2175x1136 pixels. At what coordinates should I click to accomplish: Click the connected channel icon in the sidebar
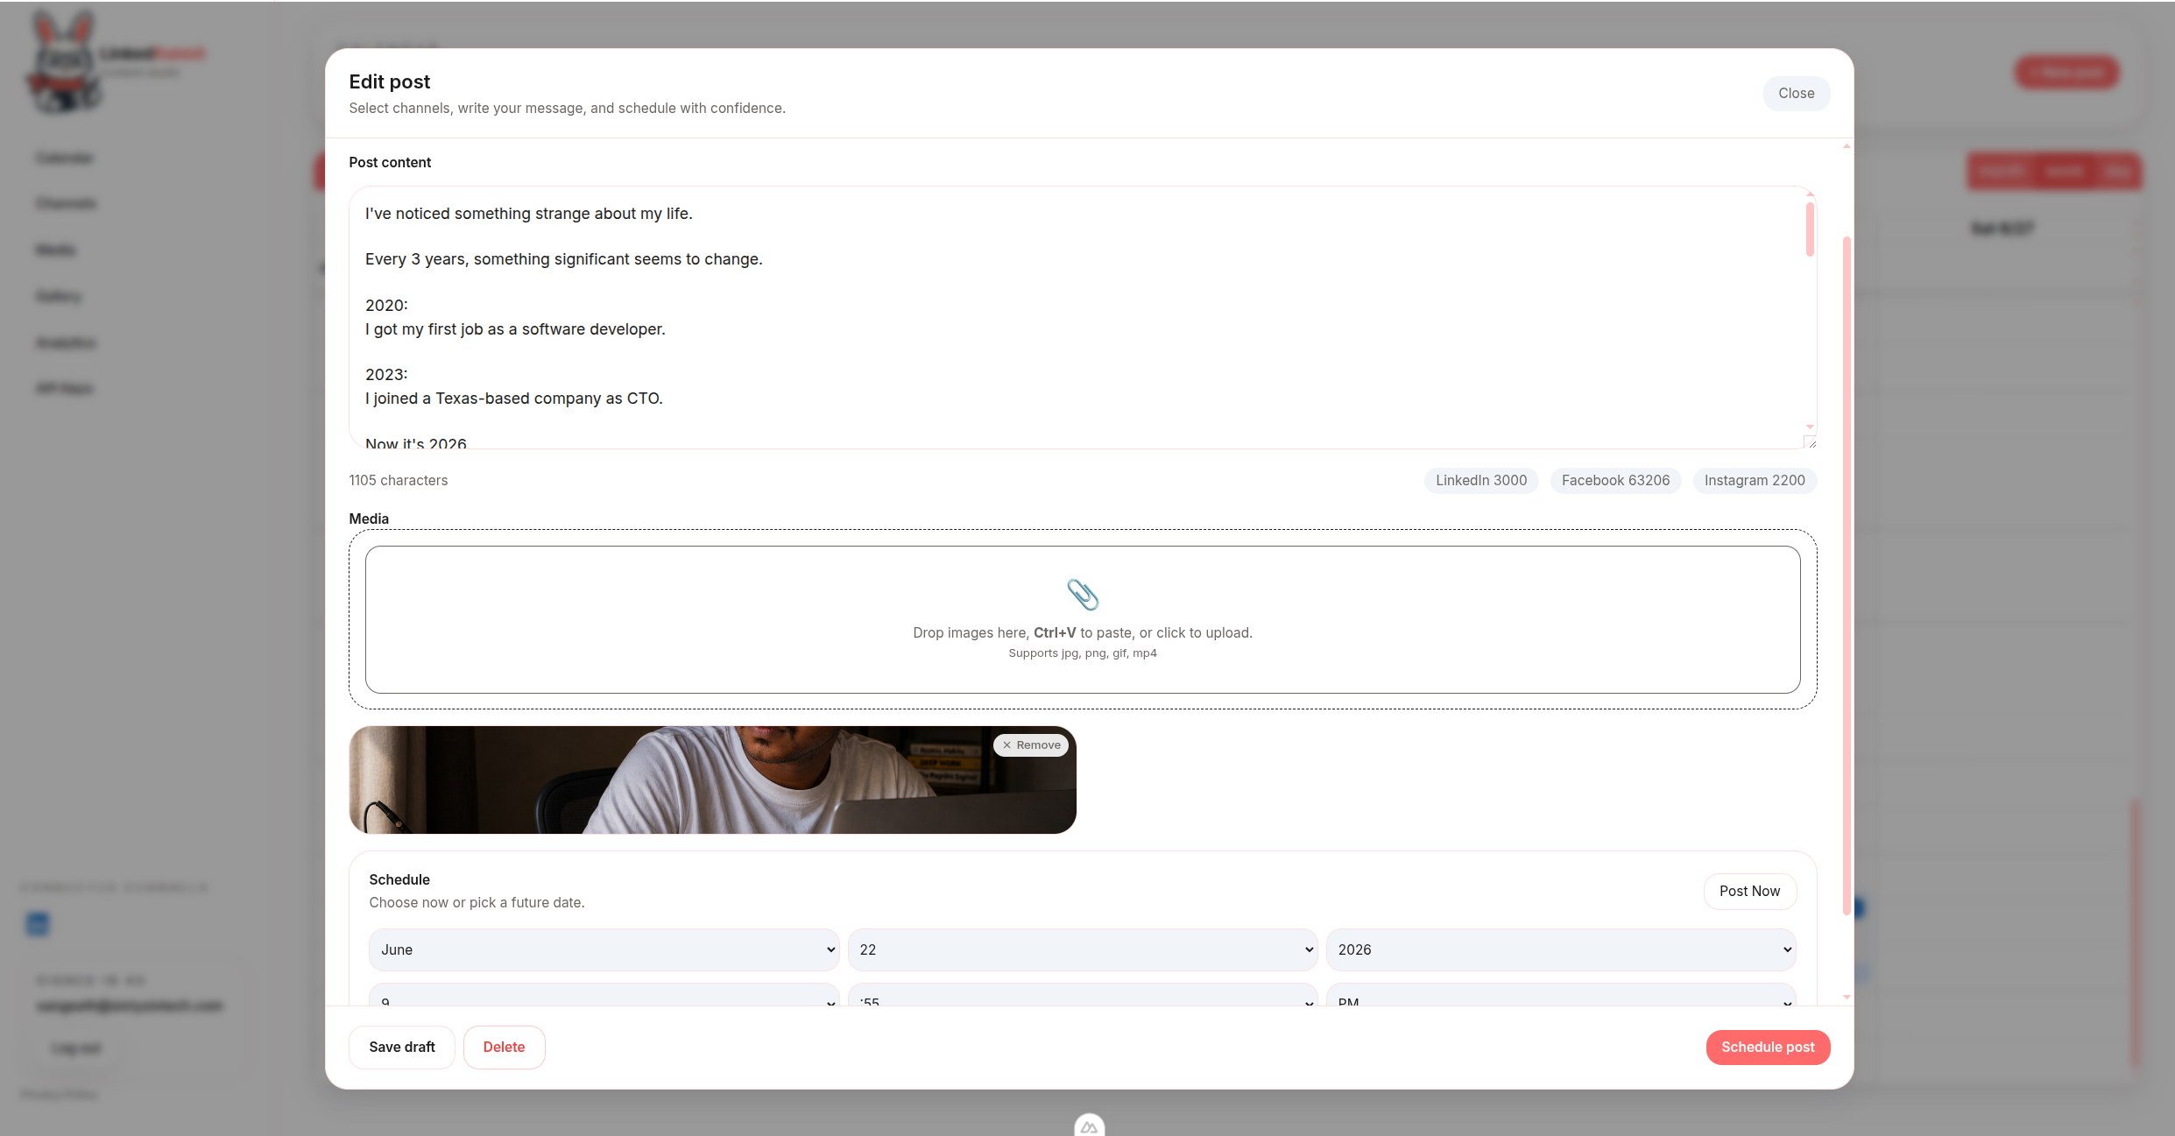[x=38, y=924]
